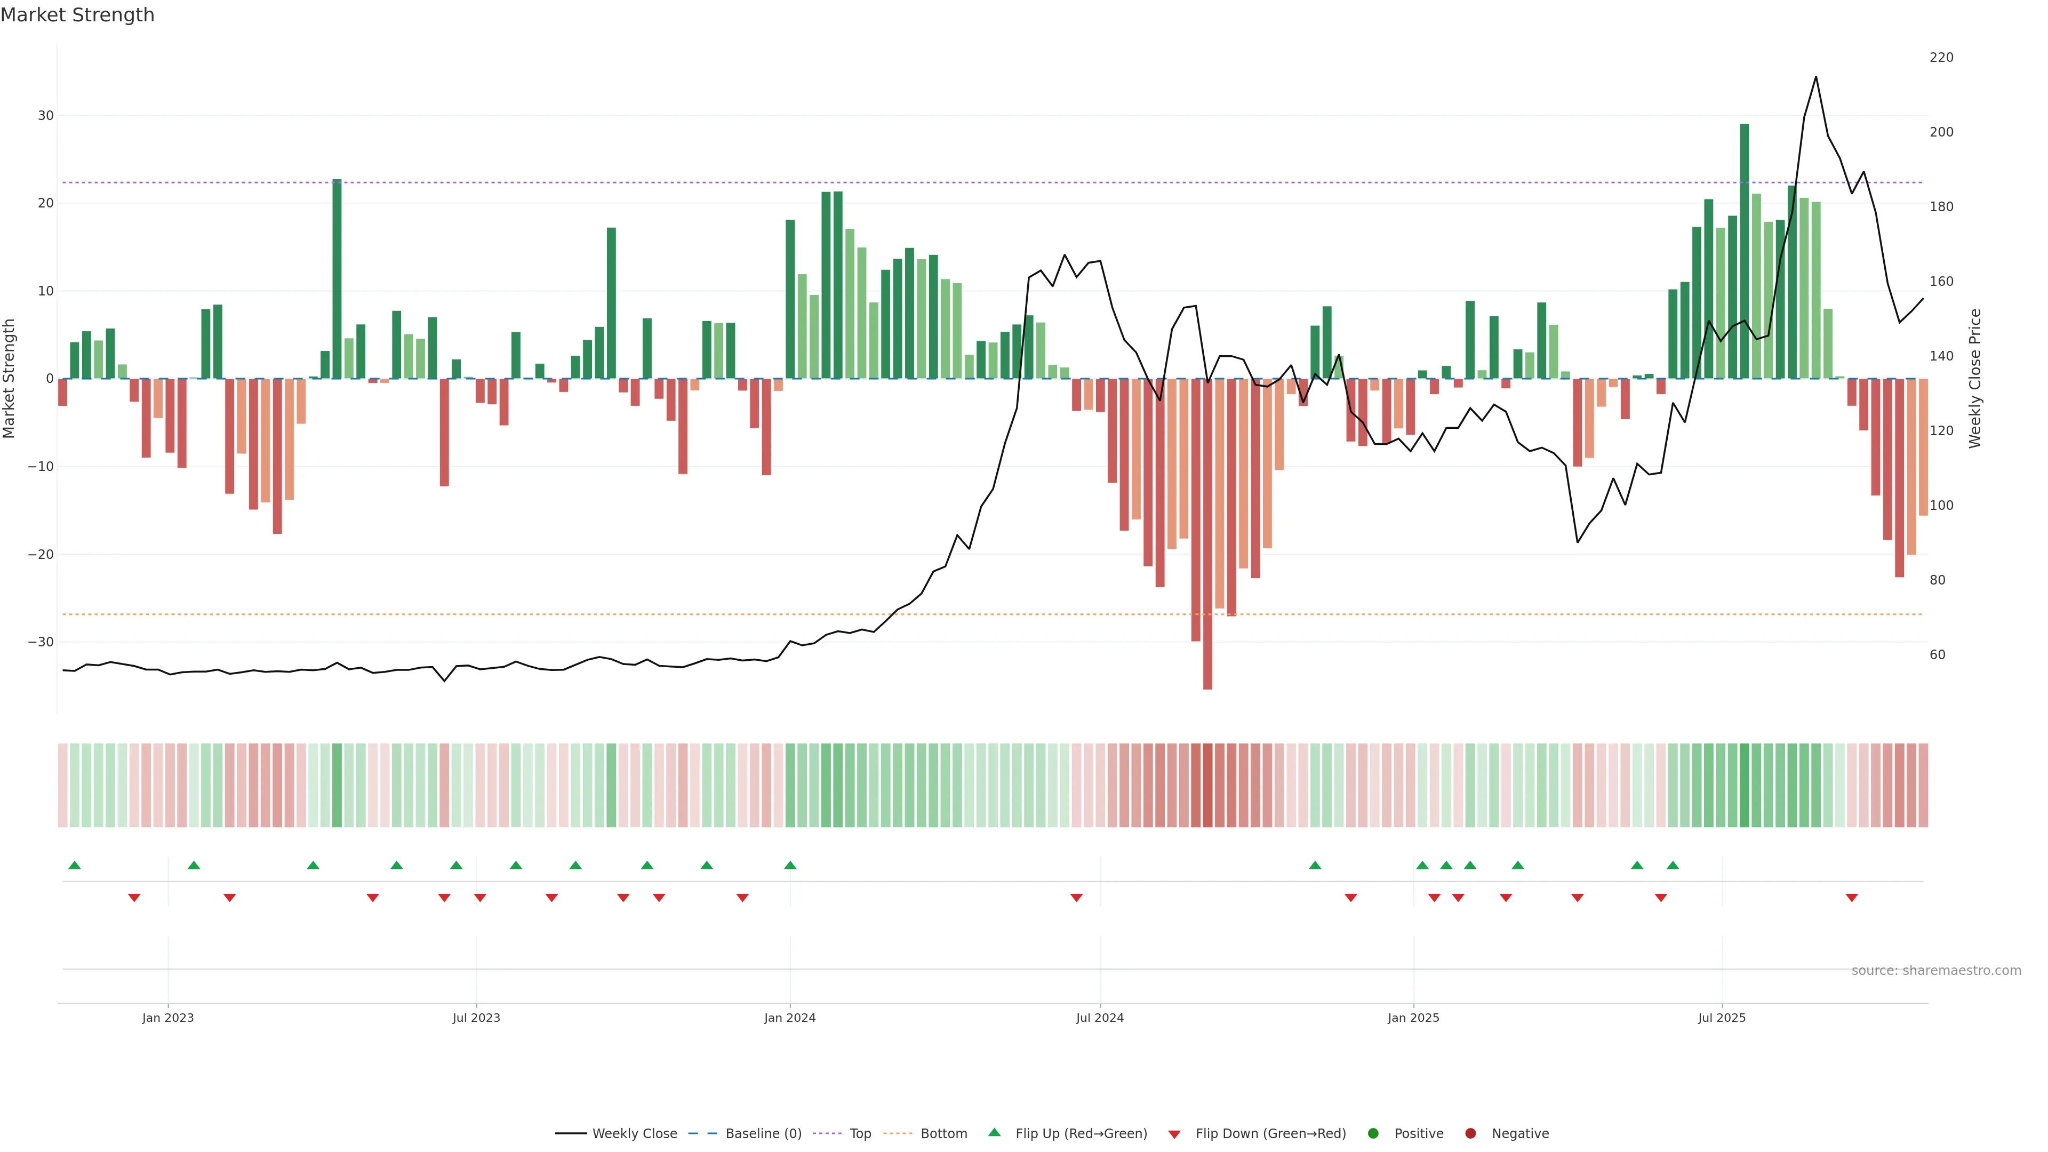The image size is (2048, 1152).
Task: Click the Negative red circle legend icon
Action: [1470, 1133]
